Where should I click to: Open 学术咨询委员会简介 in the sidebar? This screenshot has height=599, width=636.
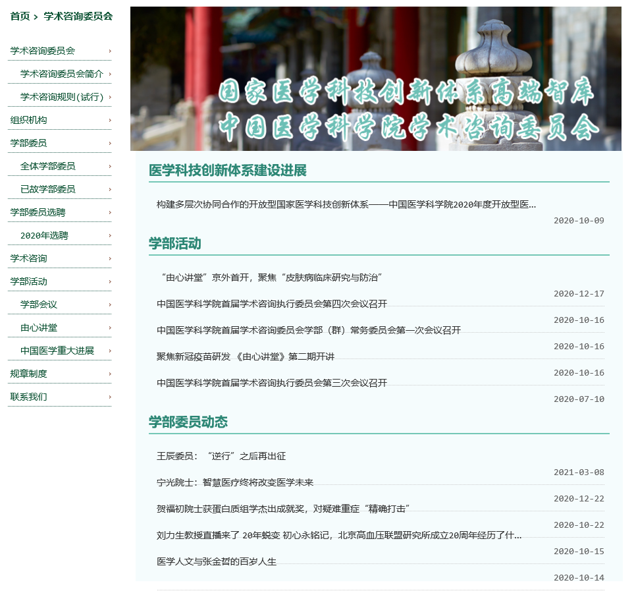tap(62, 74)
